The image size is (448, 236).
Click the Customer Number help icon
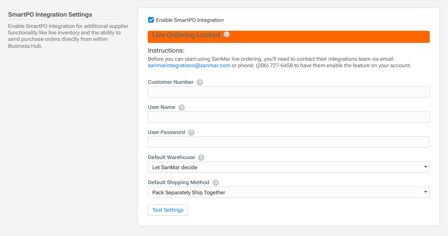point(200,82)
